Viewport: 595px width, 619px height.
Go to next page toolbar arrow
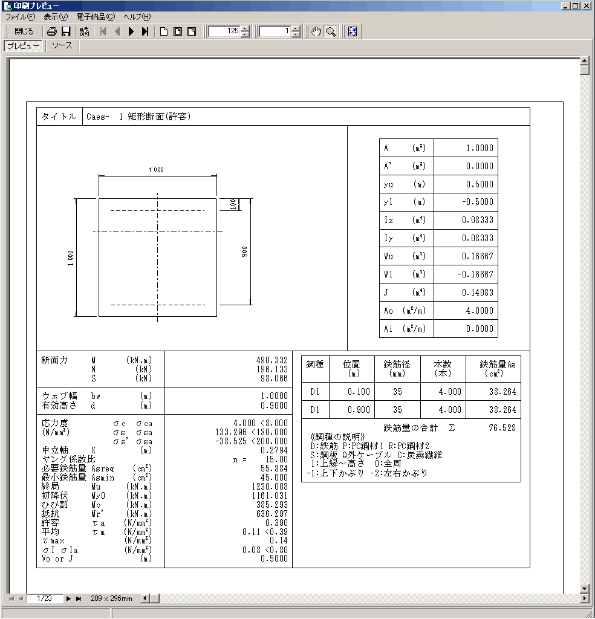[x=131, y=31]
